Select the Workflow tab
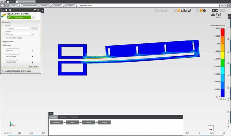 point(53,117)
